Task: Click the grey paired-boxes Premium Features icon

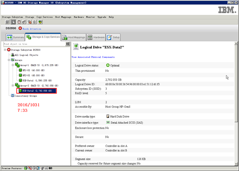Action: 46,168
